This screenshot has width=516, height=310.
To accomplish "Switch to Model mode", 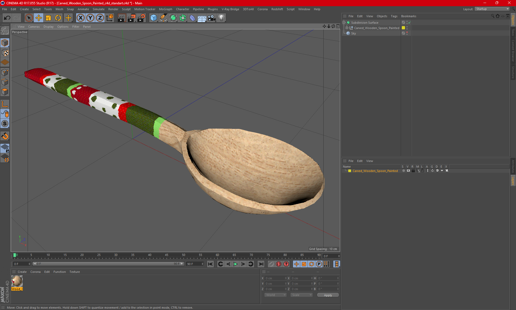I will coord(5,43).
